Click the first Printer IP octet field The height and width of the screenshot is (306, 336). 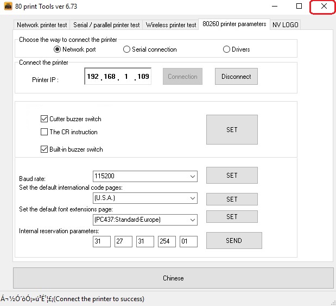(93, 77)
